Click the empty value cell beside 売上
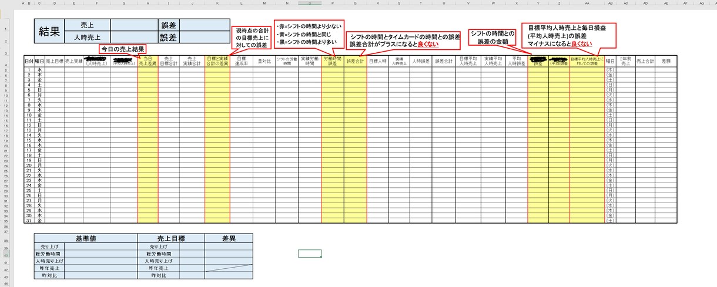 point(134,25)
